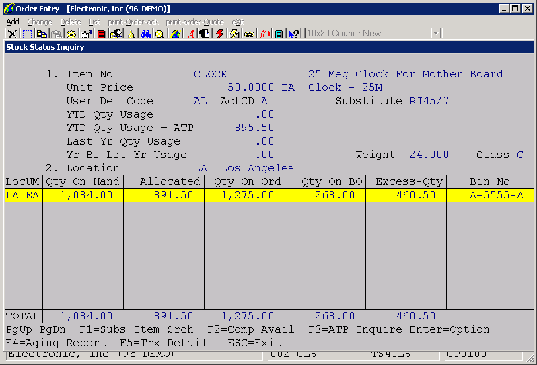The height and width of the screenshot is (365, 537).
Task: Click the Bin No column header
Action: [490, 181]
